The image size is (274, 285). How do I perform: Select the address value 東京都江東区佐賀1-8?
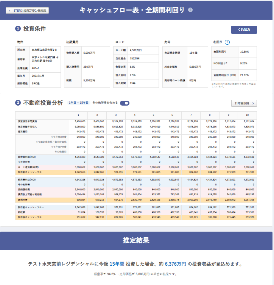tap(44, 50)
